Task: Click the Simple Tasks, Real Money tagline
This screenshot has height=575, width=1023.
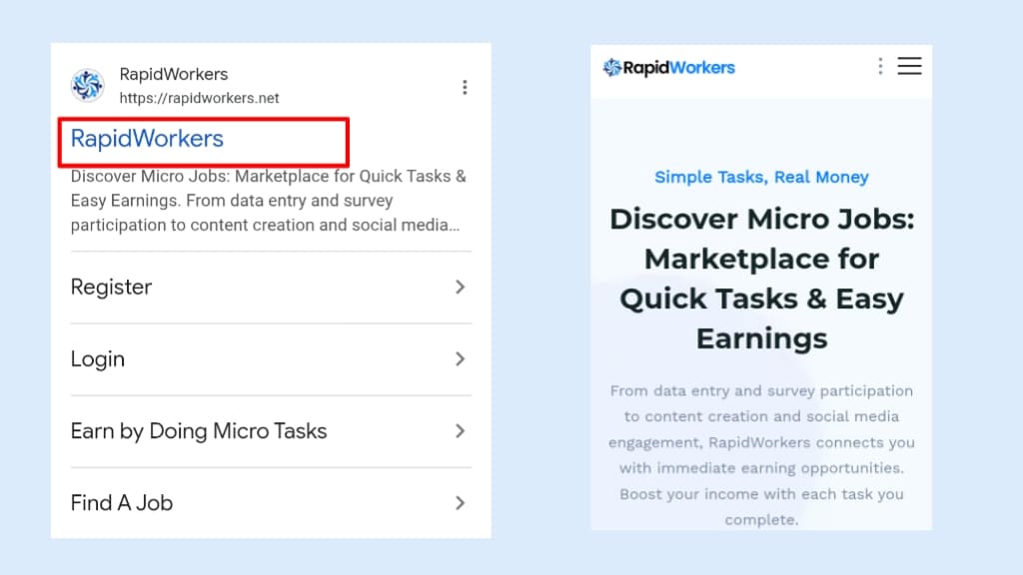Action: (x=761, y=177)
